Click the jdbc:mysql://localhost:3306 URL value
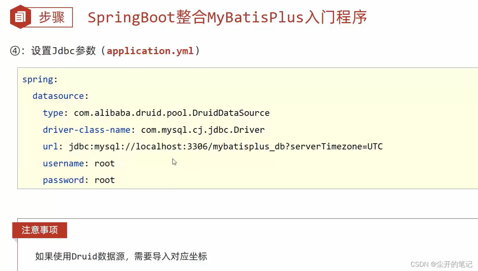The height and width of the screenshot is (271, 478). 226,147
